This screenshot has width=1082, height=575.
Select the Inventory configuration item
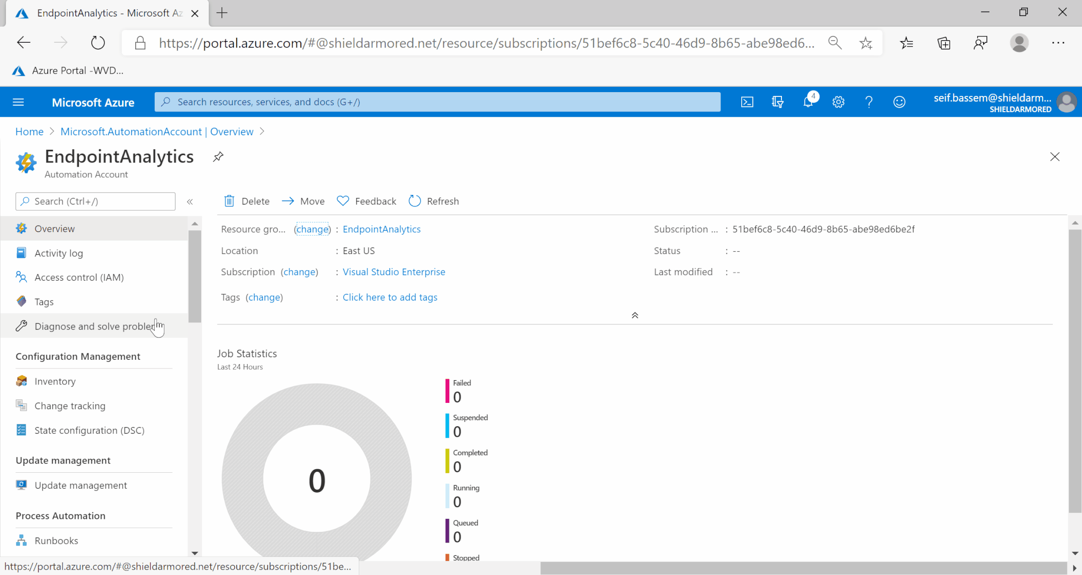pyautogui.click(x=55, y=380)
